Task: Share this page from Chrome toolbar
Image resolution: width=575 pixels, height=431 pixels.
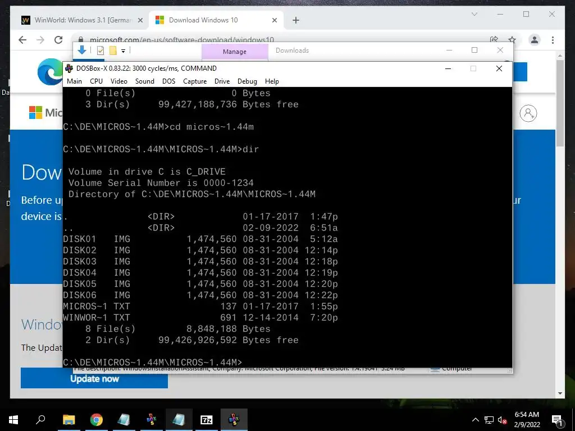Action: click(x=494, y=40)
